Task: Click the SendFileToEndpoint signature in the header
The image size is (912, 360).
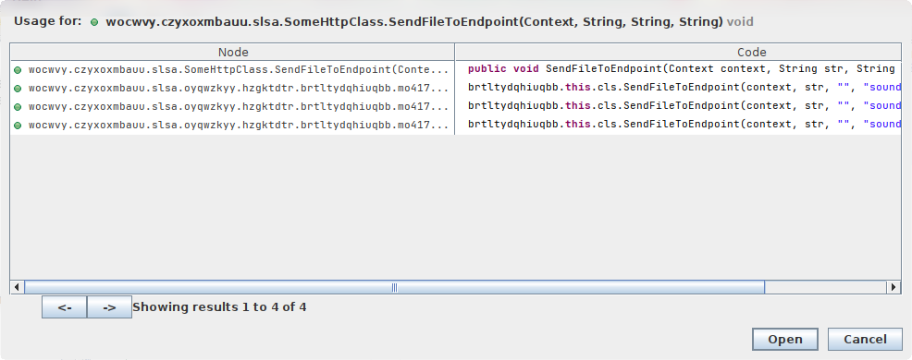Action: click(x=414, y=22)
